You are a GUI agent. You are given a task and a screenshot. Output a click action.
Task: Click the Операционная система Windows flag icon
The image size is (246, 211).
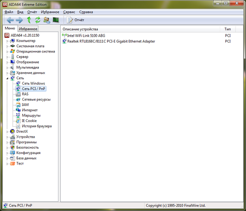pyautogui.click(x=13, y=51)
